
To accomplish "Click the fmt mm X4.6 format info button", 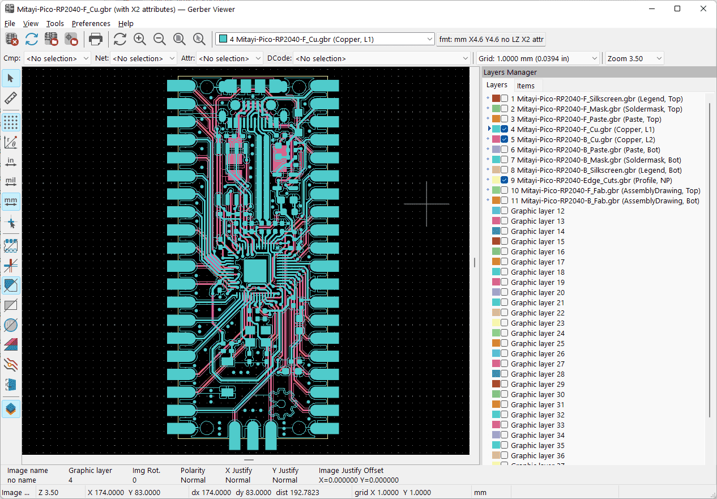I will (491, 39).
